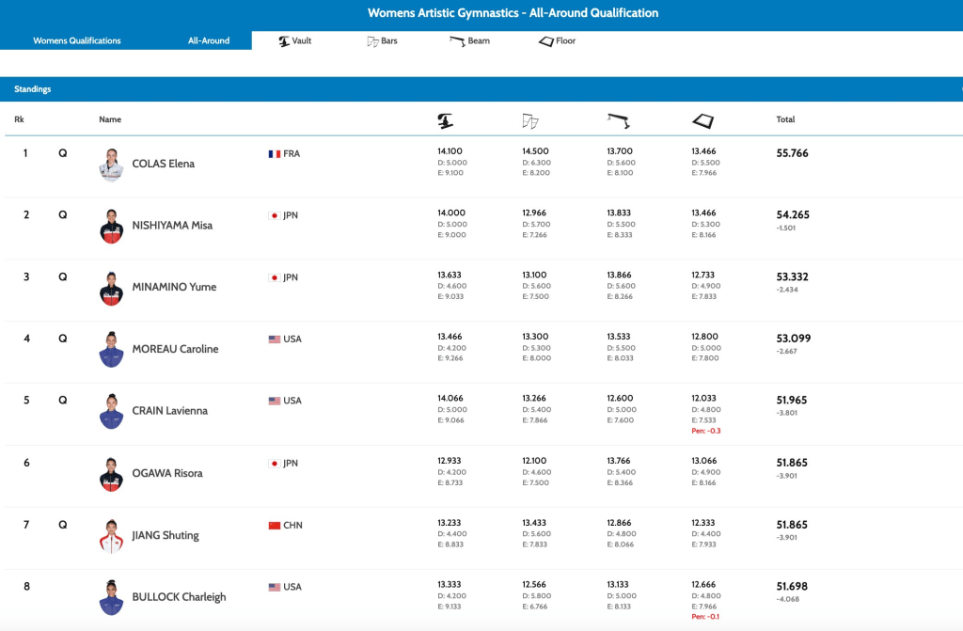Viewport: 963px width, 631px height.
Task: Open MINAMINO Yume athlete name link
Action: 173,287
